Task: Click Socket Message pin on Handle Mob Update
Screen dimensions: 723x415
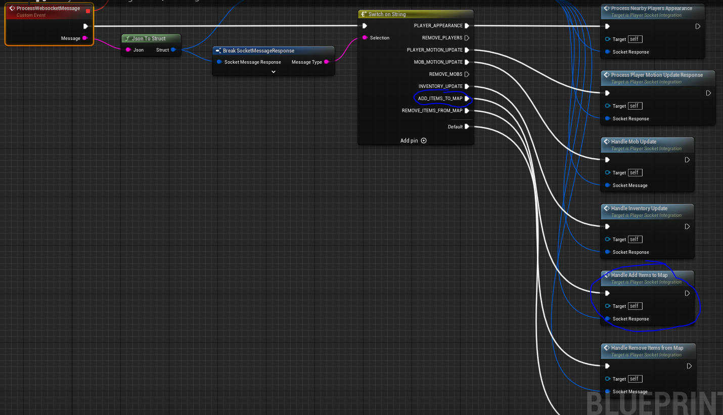Action: [x=607, y=185]
